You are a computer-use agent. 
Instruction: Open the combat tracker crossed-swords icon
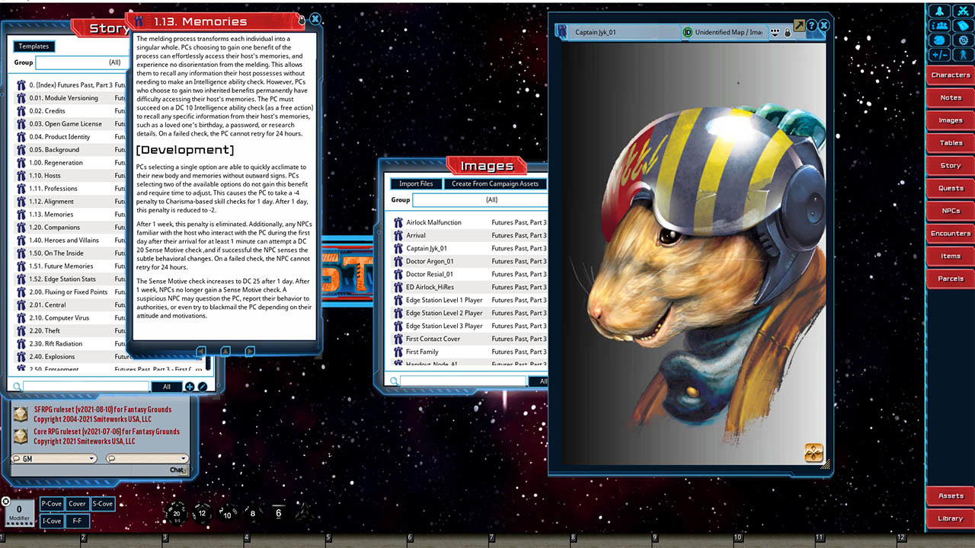pos(963,11)
